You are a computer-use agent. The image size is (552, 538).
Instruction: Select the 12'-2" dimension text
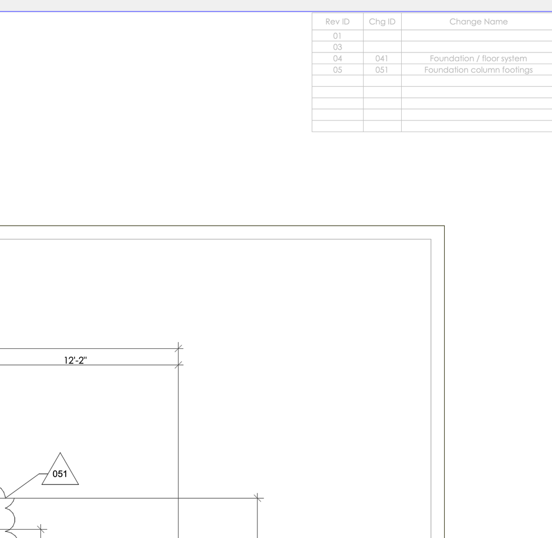76,360
